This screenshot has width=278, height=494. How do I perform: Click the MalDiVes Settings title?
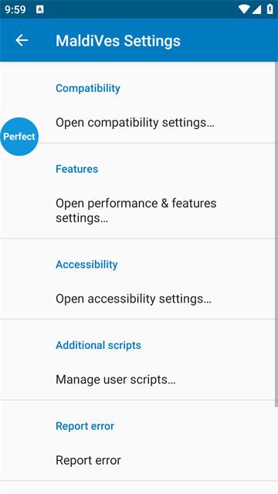[118, 41]
